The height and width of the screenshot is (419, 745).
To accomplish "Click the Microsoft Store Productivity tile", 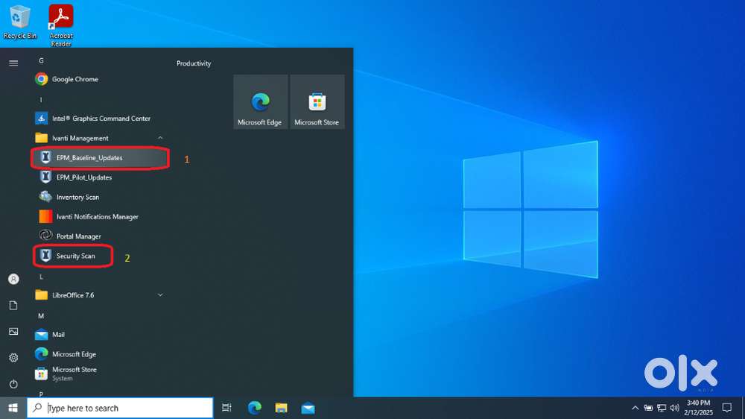I will (317, 102).
